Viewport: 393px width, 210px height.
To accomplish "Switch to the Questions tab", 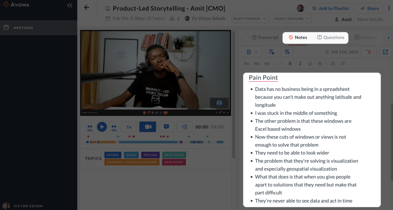I will [x=331, y=38].
